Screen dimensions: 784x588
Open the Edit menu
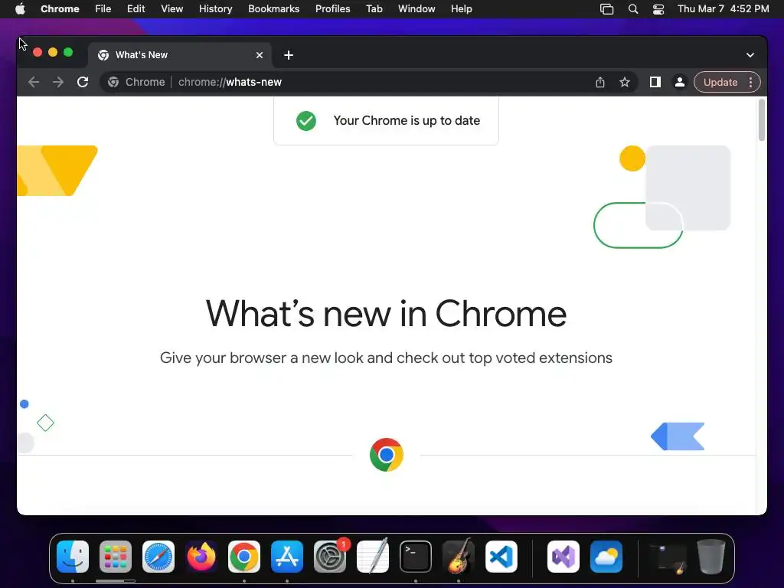[x=136, y=9]
